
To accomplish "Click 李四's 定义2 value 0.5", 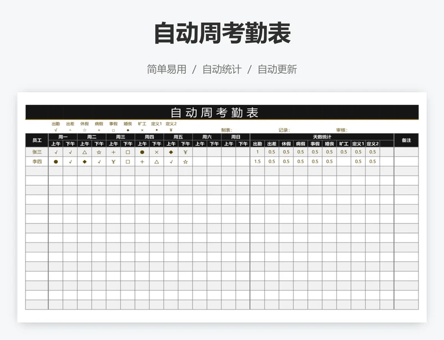I will point(372,161).
